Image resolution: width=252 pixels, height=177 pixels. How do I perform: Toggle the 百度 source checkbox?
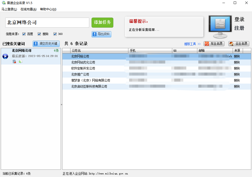24,34
